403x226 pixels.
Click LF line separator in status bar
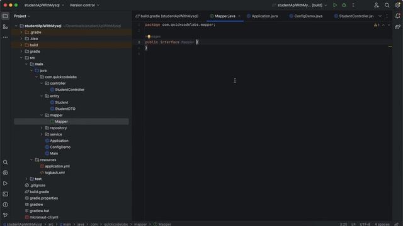pos(353,224)
